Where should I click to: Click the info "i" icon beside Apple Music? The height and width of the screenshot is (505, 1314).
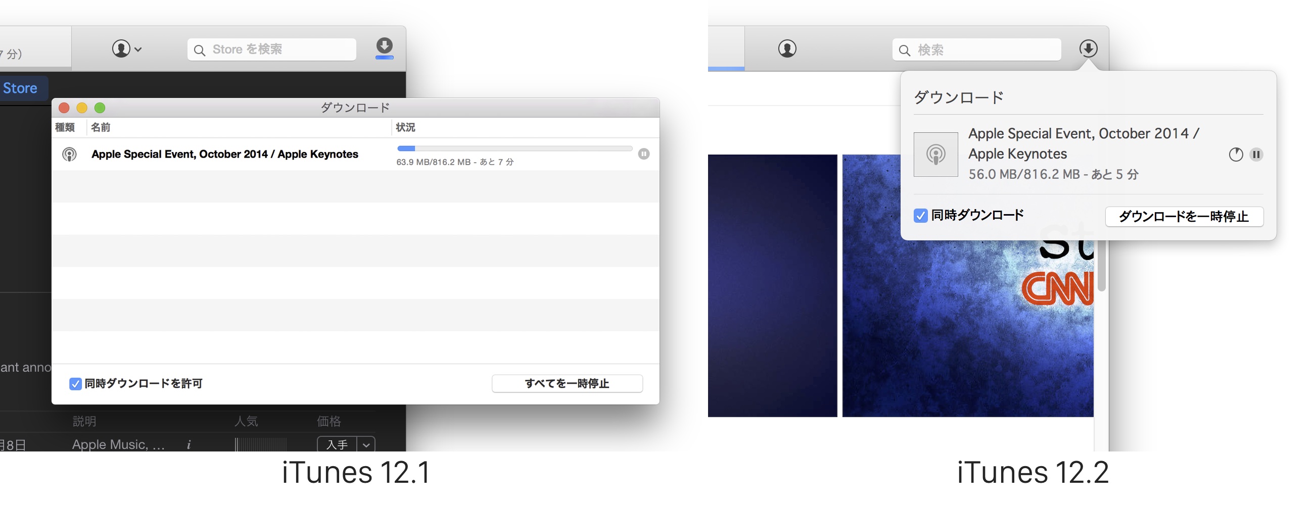[x=189, y=445]
